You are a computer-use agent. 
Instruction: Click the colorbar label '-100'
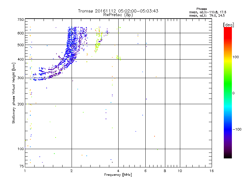[237, 129]
